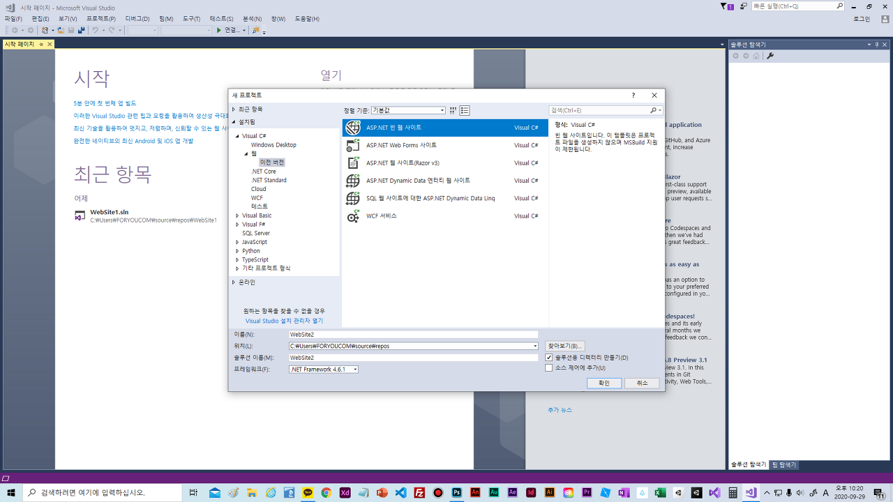Click the home icon in Solution Explorer toolbar

click(x=756, y=56)
